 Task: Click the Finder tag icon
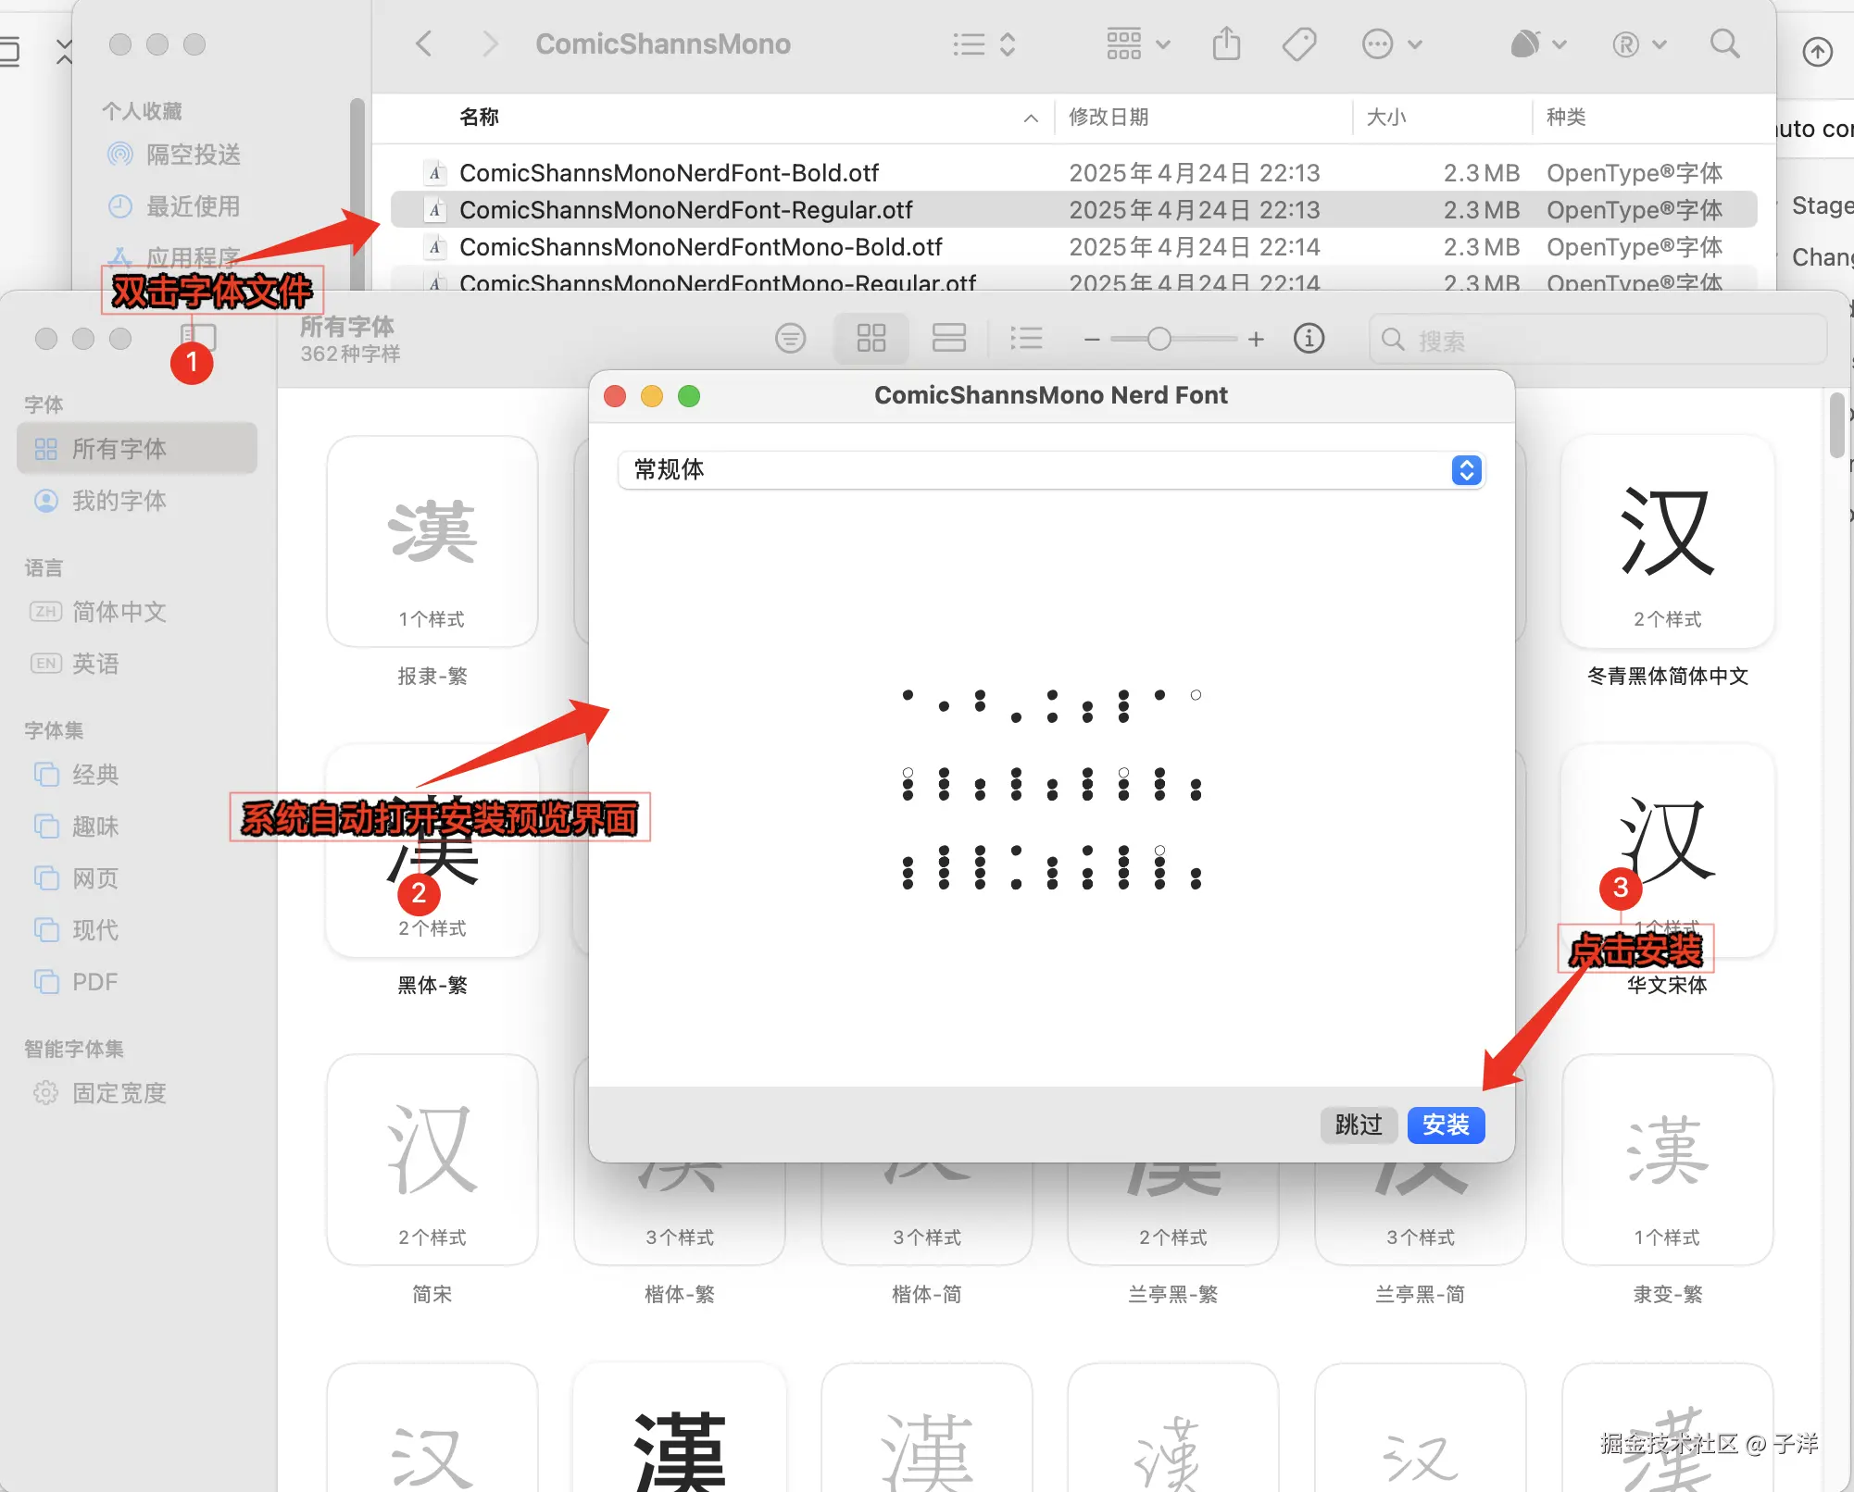click(1299, 44)
